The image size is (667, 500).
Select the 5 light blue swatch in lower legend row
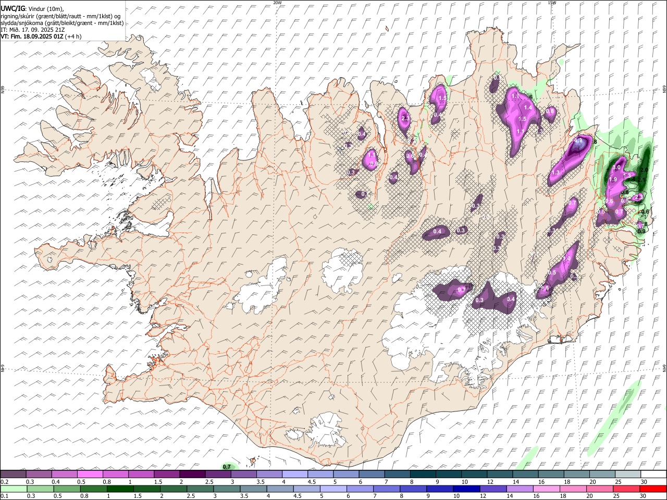(333, 489)
